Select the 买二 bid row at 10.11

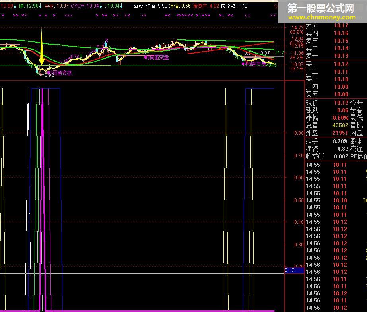click(336, 72)
